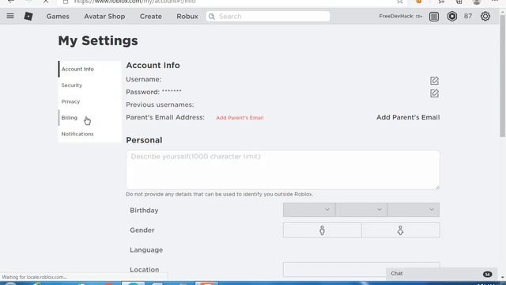This screenshot has width=506, height=285.
Task: Open the Notifications settings tab
Action: pyautogui.click(x=89, y=134)
